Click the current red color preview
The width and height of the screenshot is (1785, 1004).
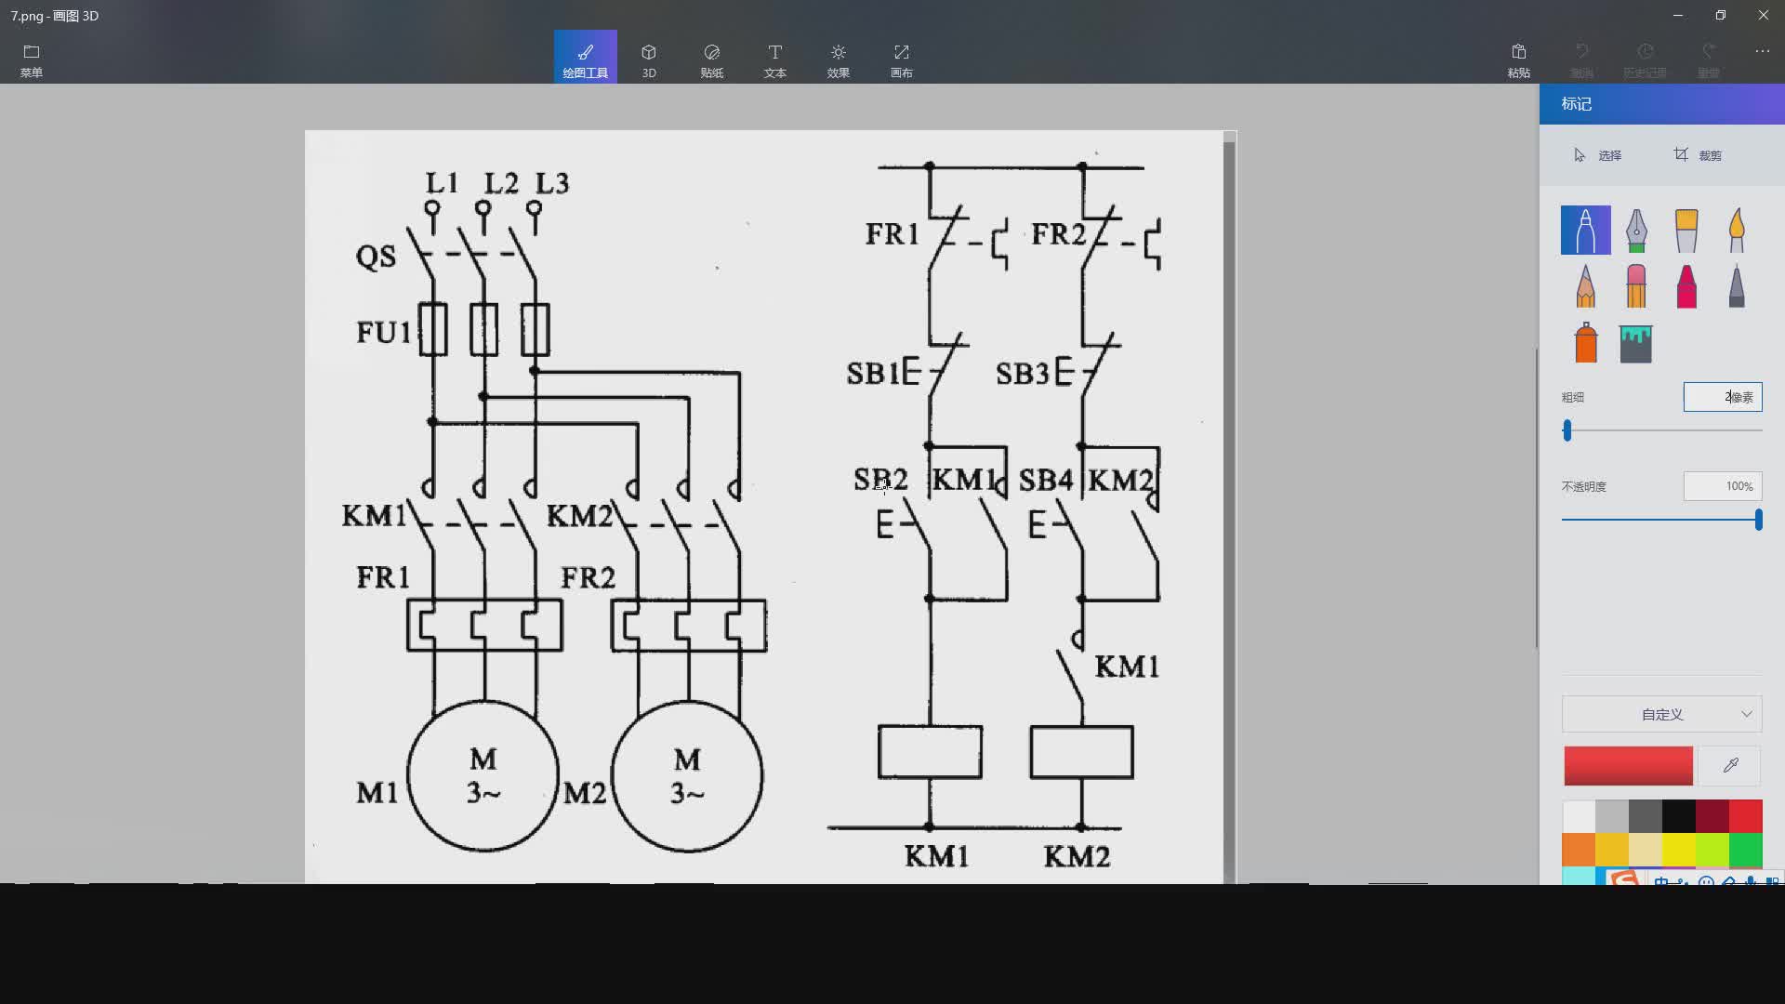point(1628,766)
